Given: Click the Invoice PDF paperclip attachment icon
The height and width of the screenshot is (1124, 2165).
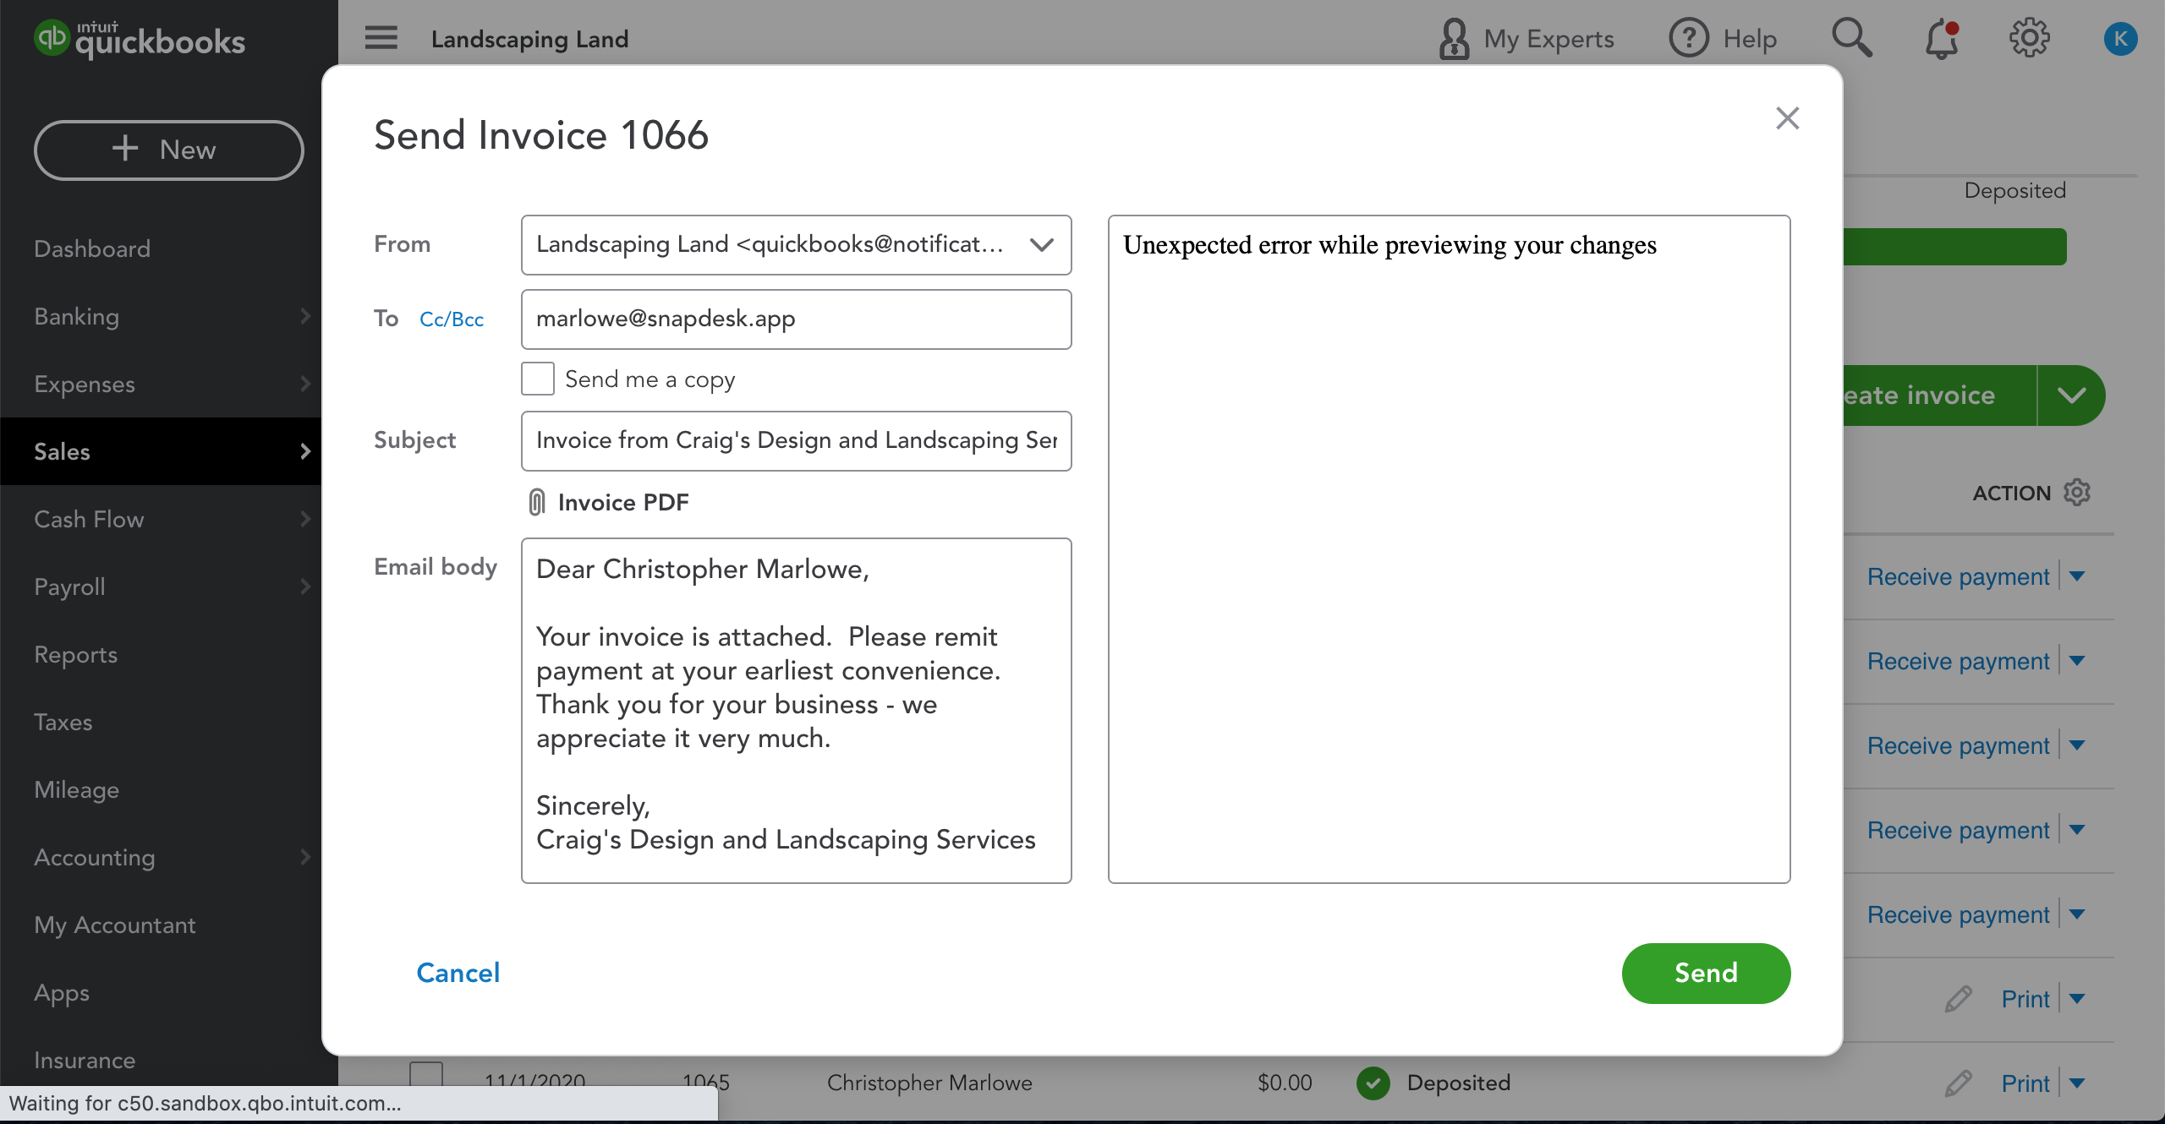Looking at the screenshot, I should pos(536,502).
